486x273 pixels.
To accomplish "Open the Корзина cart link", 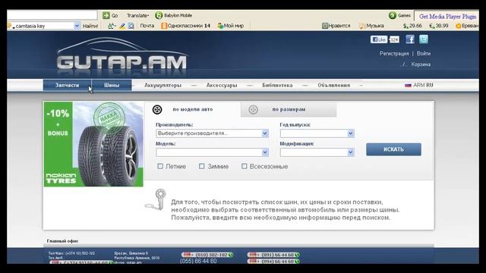I will click(x=421, y=64).
